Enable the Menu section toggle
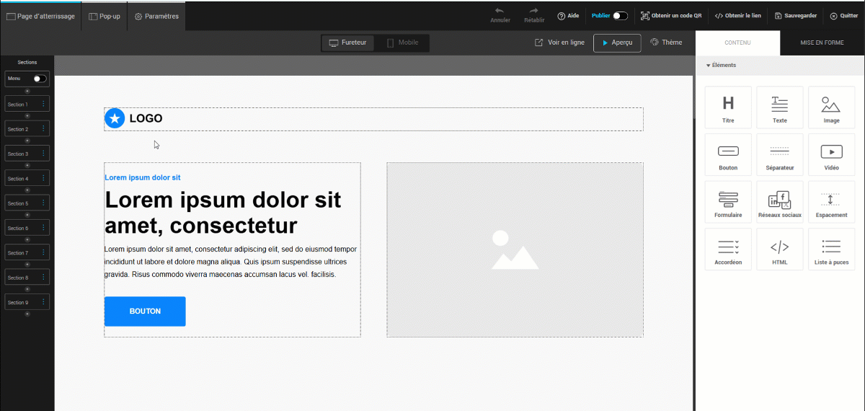865x411 pixels. 40,79
